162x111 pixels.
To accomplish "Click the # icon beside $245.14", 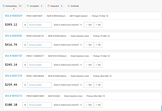I will [25, 65].
